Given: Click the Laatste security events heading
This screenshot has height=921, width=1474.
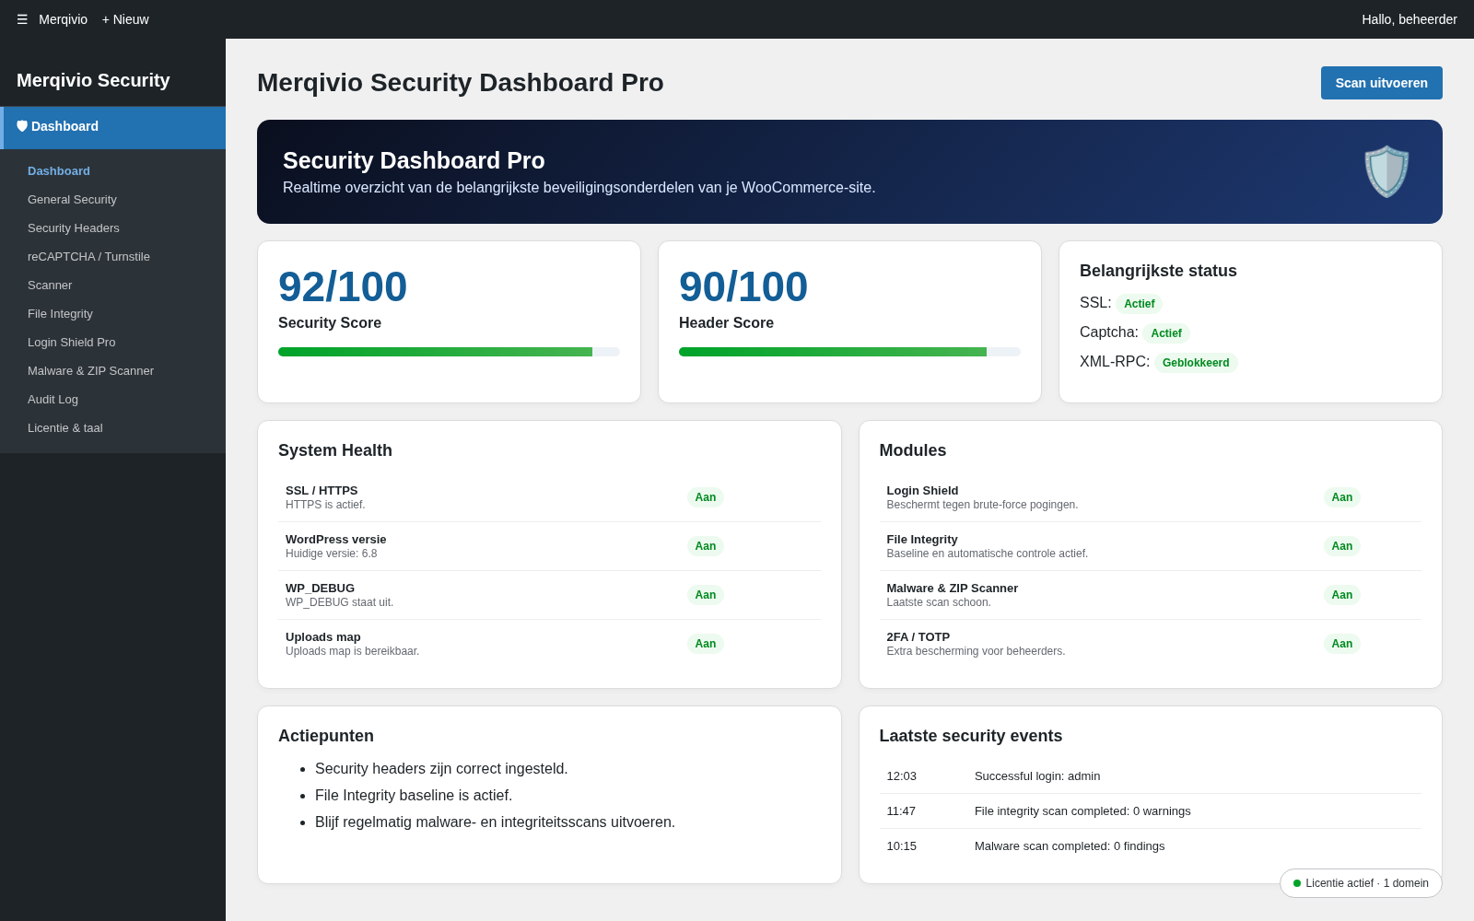Looking at the screenshot, I should tap(970, 736).
